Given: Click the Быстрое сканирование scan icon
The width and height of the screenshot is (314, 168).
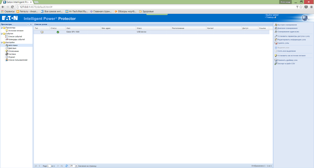Looking at the screenshot, I should click(x=276, y=25).
